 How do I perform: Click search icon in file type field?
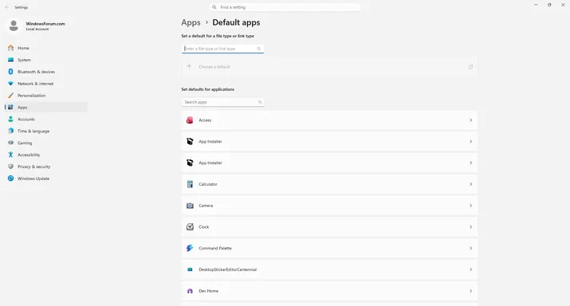pos(259,49)
